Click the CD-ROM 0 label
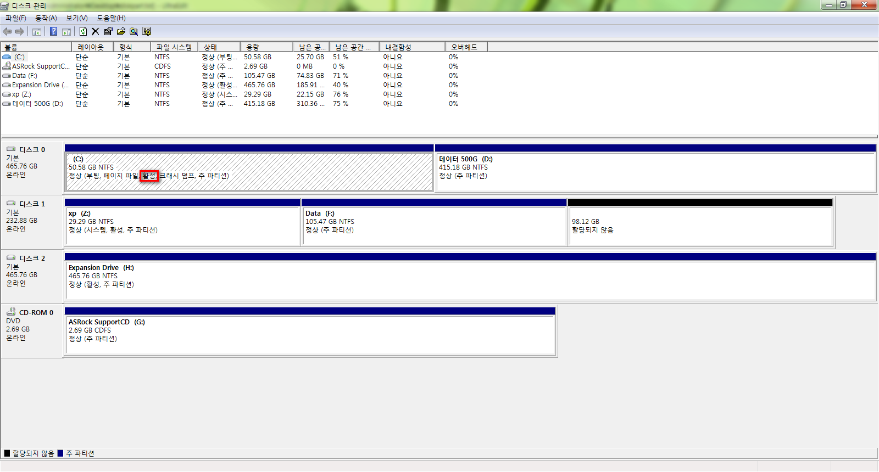Screen dimensions: 879x472 pos(36,312)
